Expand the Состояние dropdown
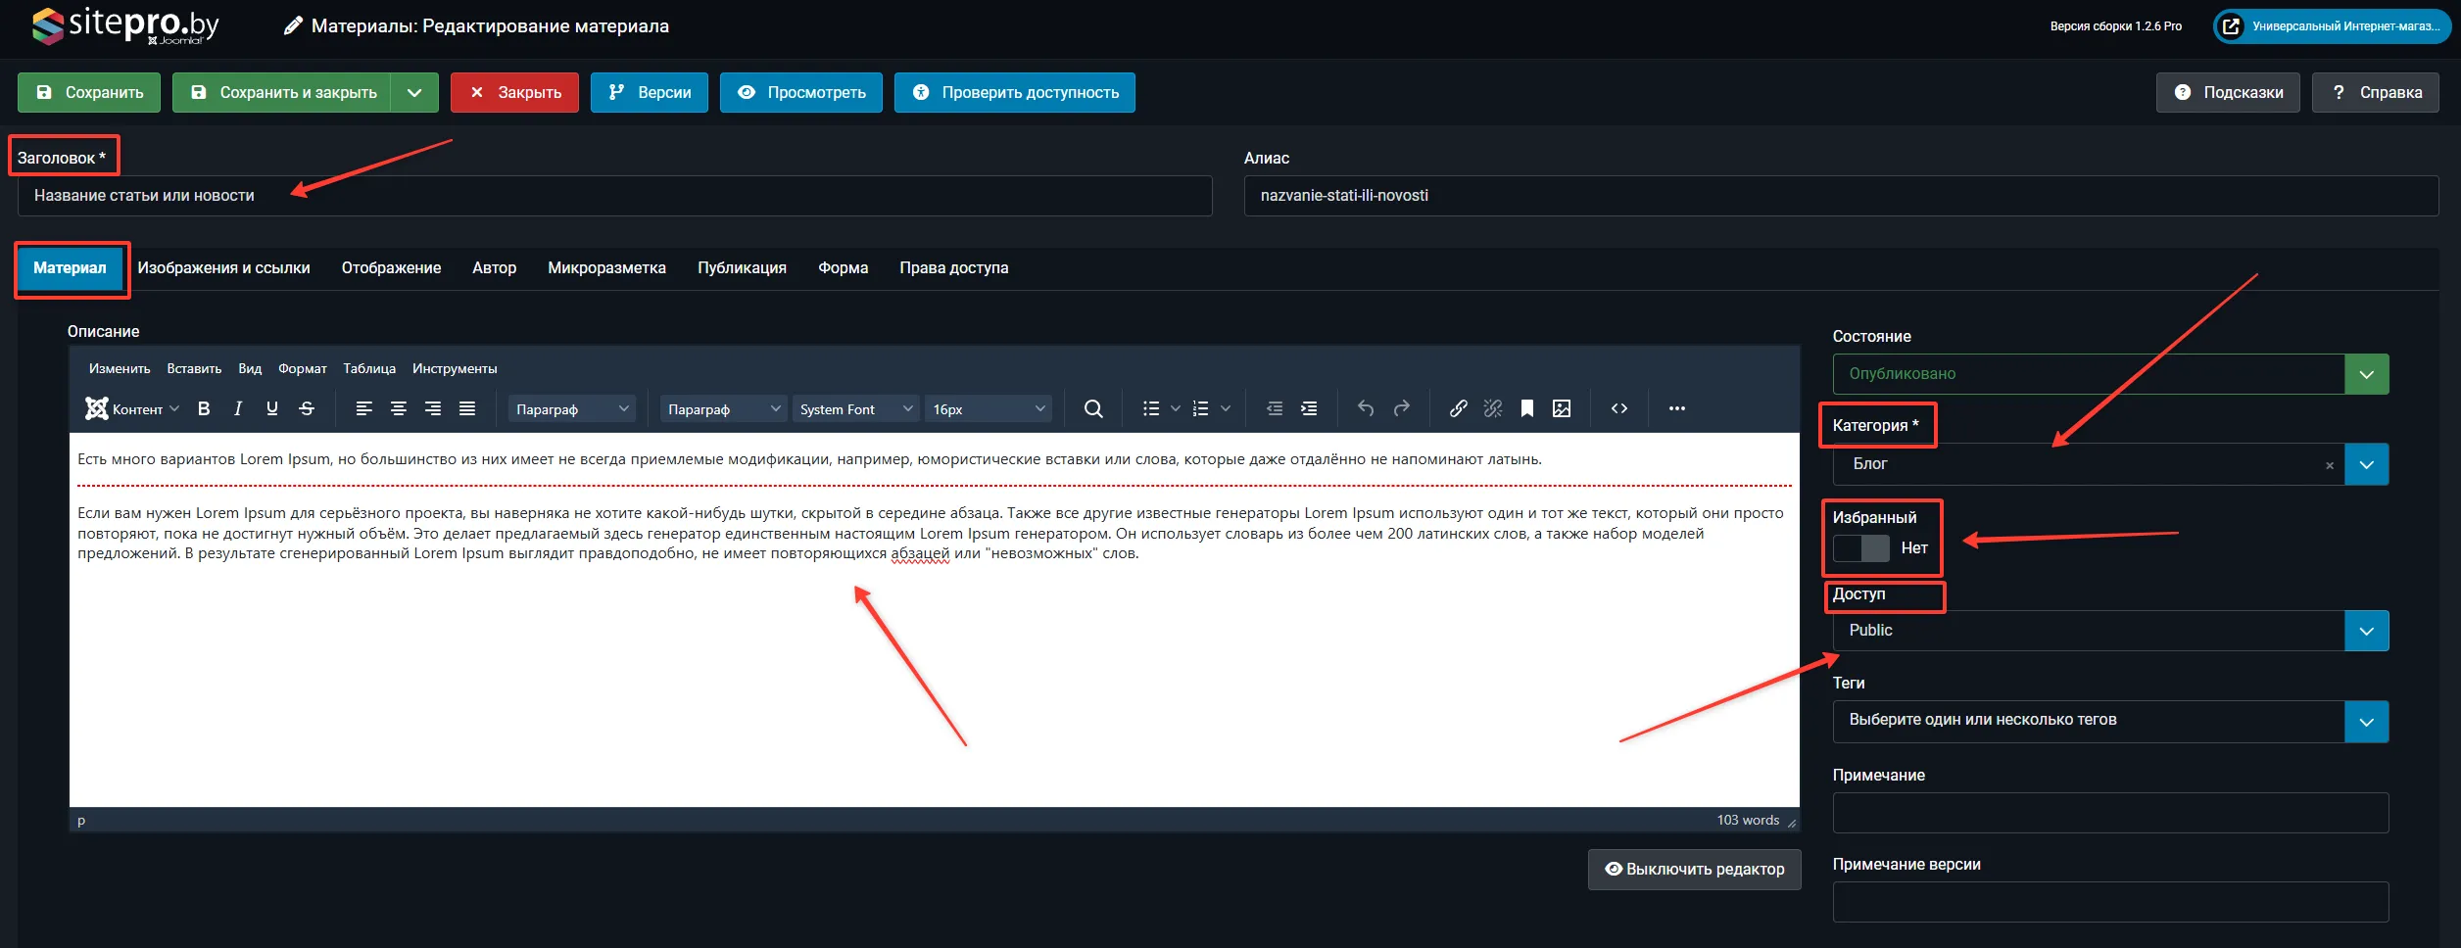 click(x=2366, y=374)
